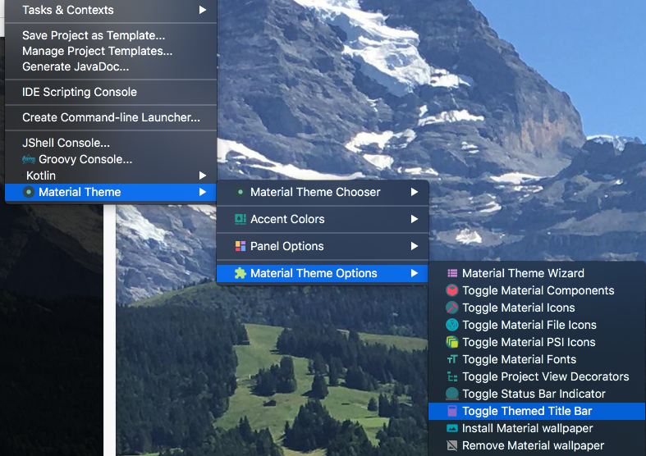
Task: Expand the Panel Options submenu arrow
Action: [414, 246]
